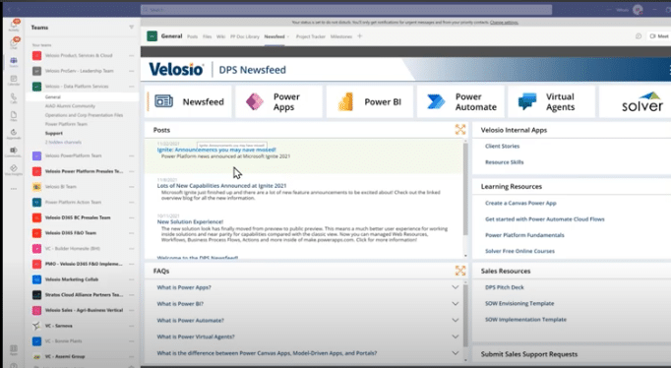Viewport: 671px width, 368px height.
Task: Click the VC - Sarnova team avatar
Action: (36, 326)
